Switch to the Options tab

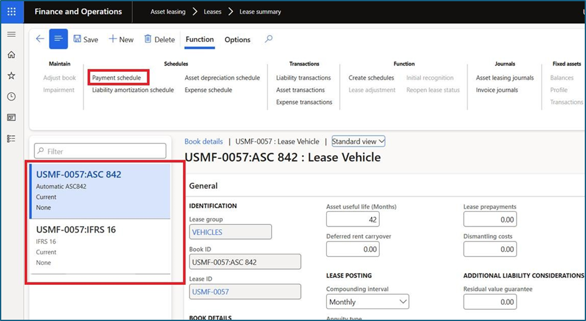[x=237, y=39]
